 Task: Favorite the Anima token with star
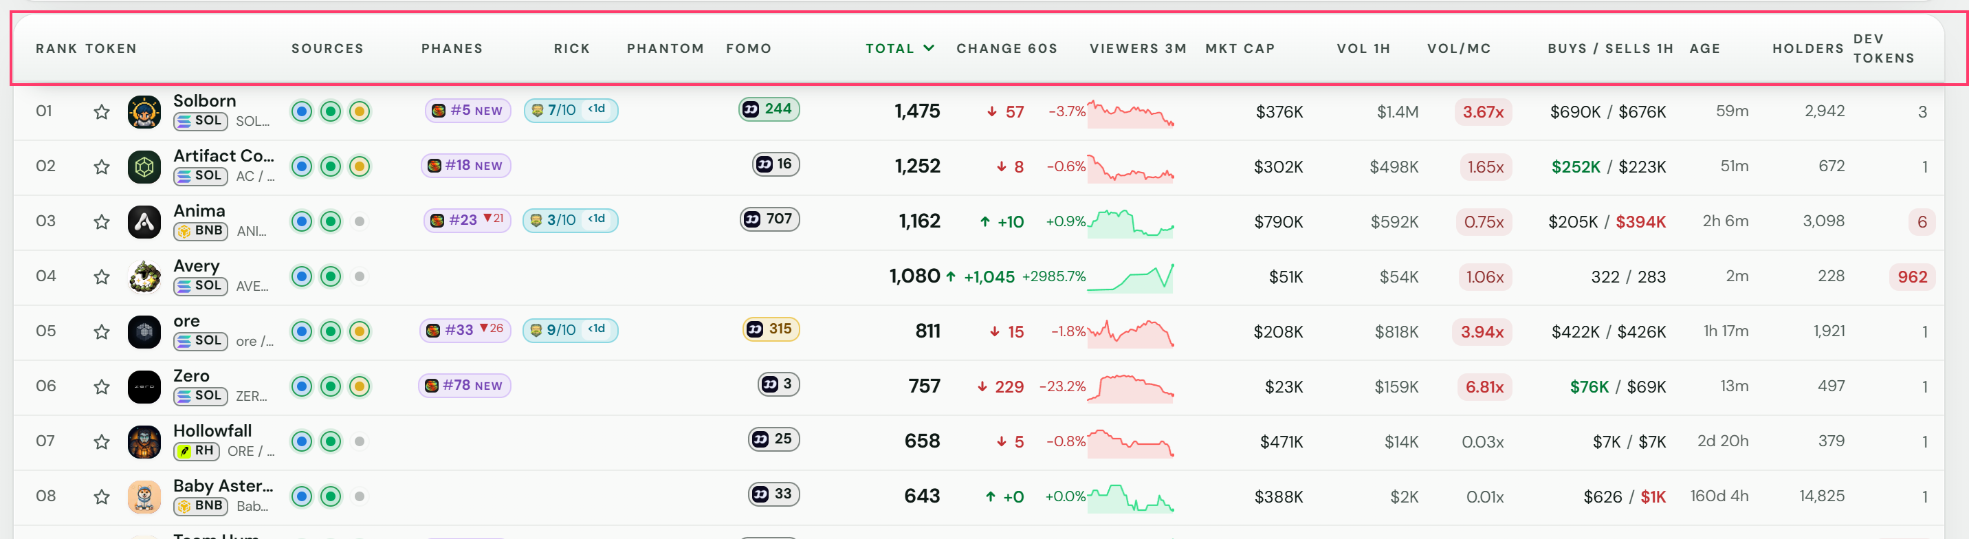[x=102, y=223]
